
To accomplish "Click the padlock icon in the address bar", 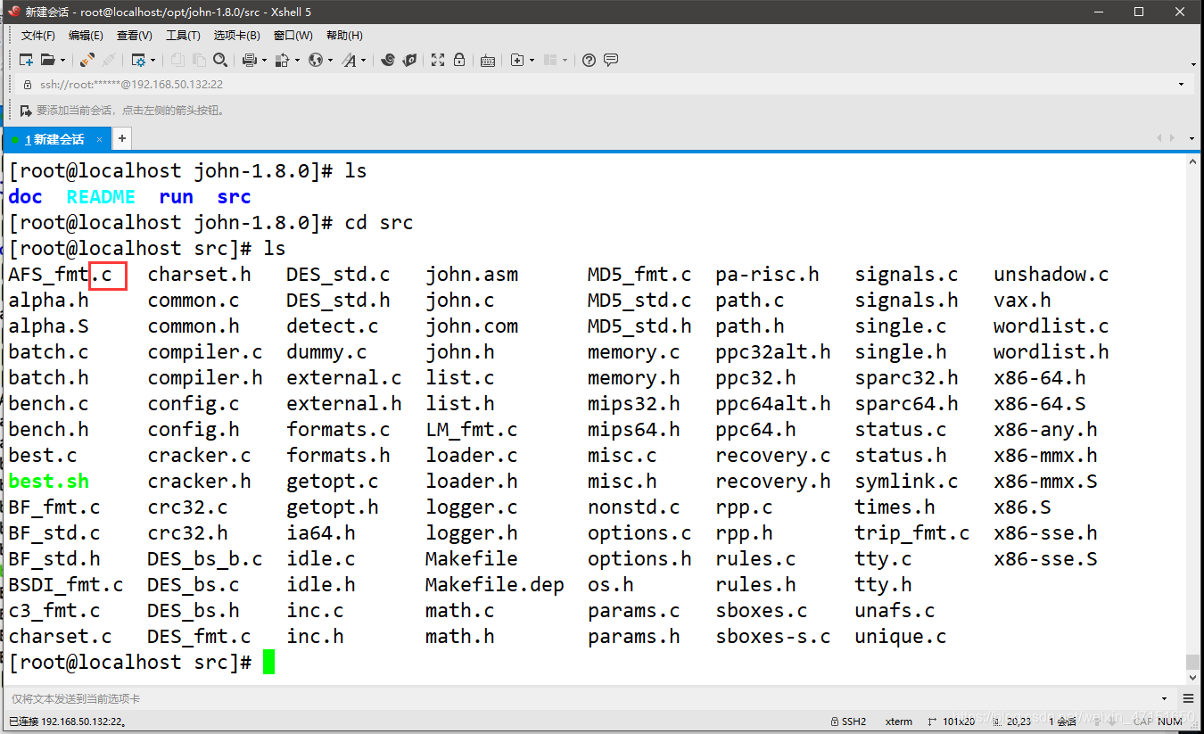I will (27, 85).
